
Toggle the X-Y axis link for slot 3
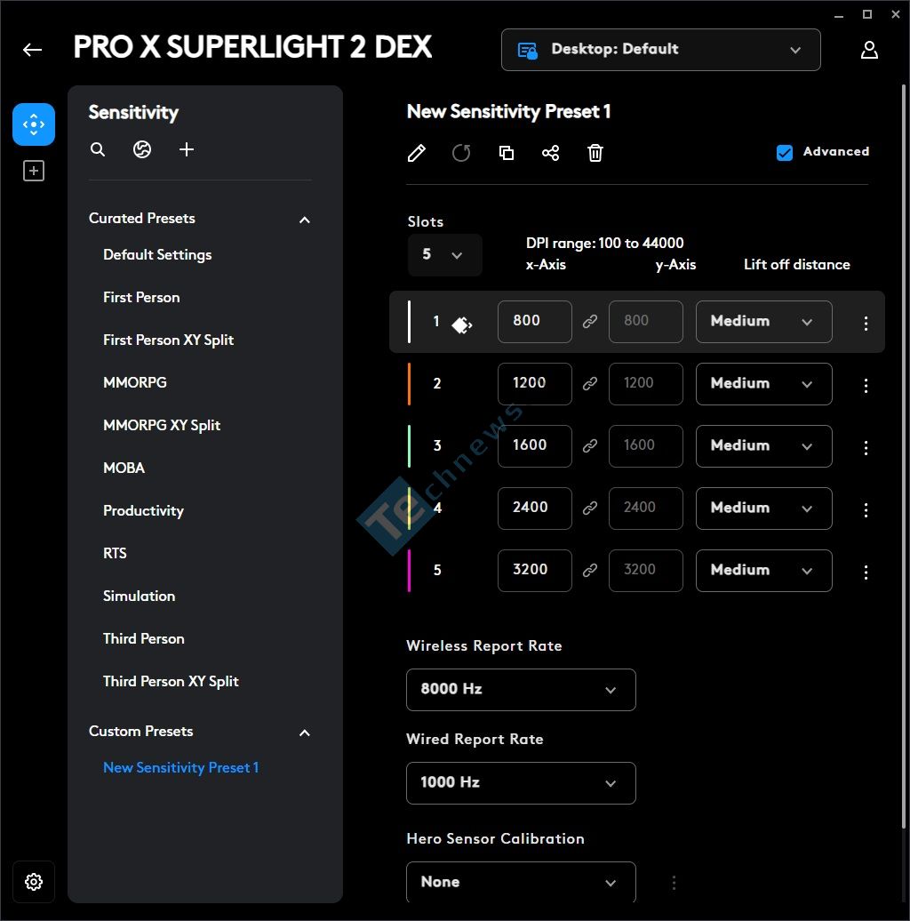point(590,445)
